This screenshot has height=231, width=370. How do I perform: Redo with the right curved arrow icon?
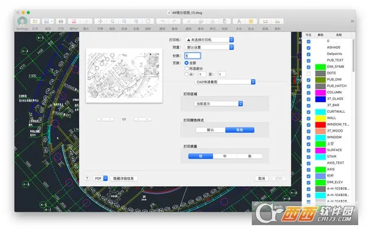click(174, 21)
